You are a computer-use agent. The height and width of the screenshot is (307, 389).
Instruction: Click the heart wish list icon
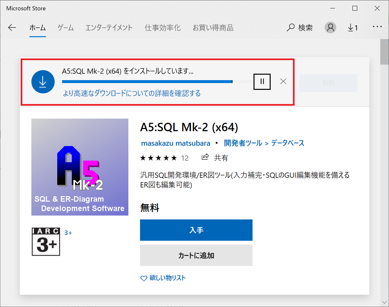pos(144,278)
